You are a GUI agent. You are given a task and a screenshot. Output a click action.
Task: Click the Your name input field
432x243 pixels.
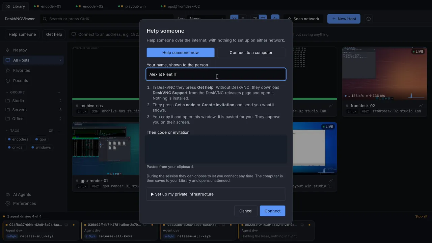[x=216, y=74]
